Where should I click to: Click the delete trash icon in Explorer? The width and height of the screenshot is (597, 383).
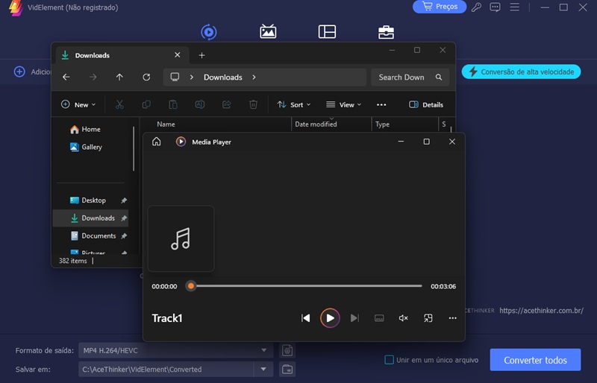253,105
